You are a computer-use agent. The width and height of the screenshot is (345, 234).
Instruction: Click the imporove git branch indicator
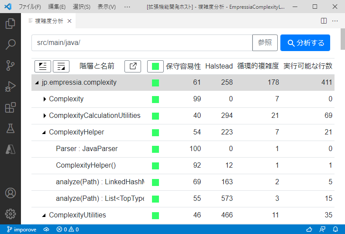point(21,229)
